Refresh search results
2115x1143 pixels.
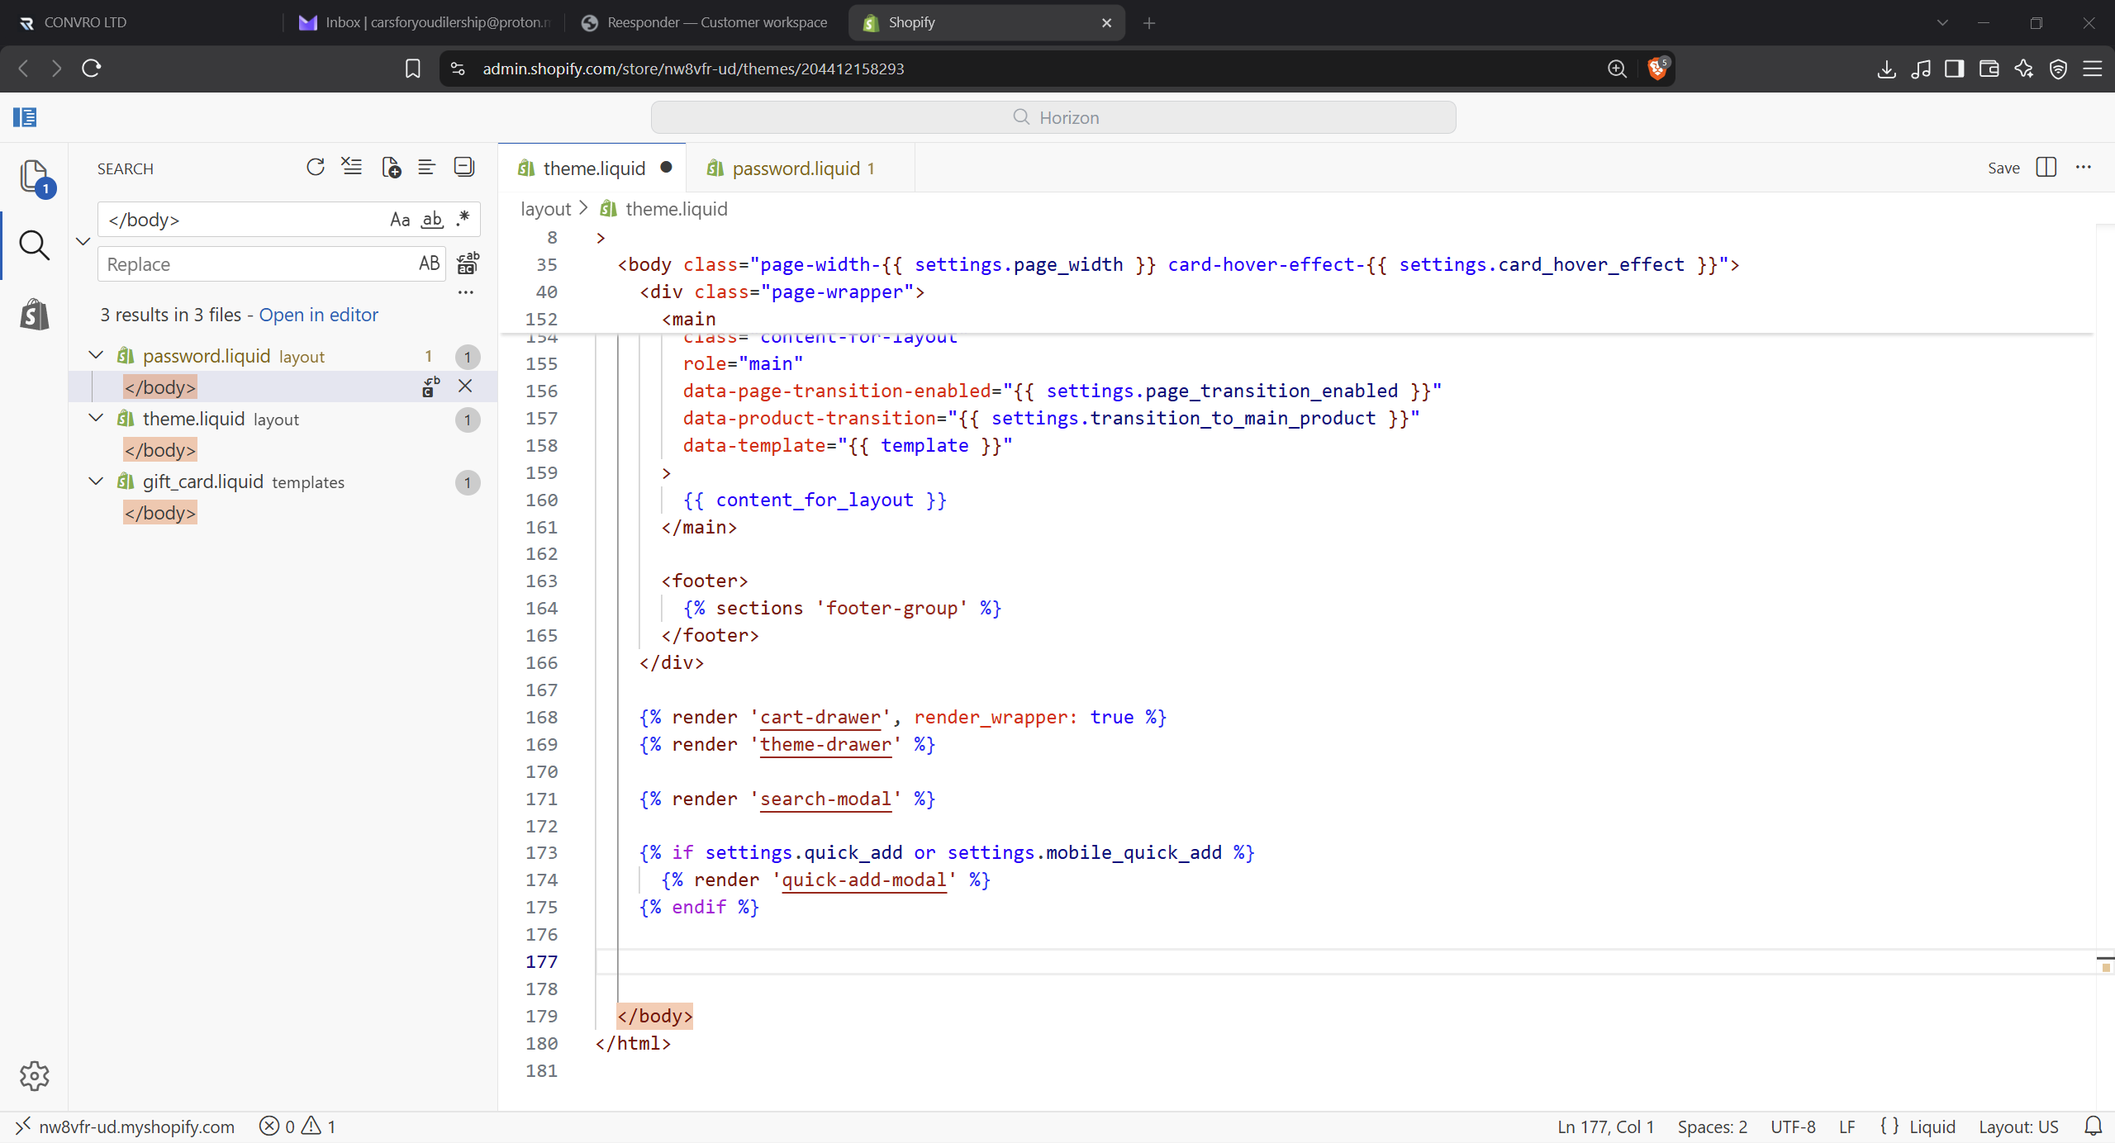click(315, 168)
